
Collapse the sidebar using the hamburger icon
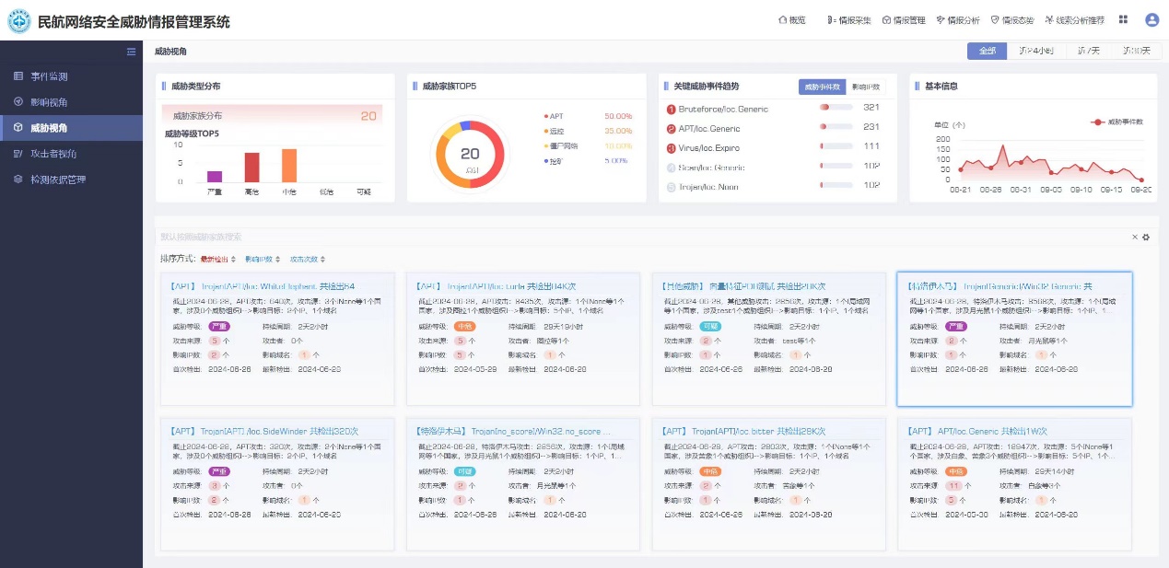[131, 52]
